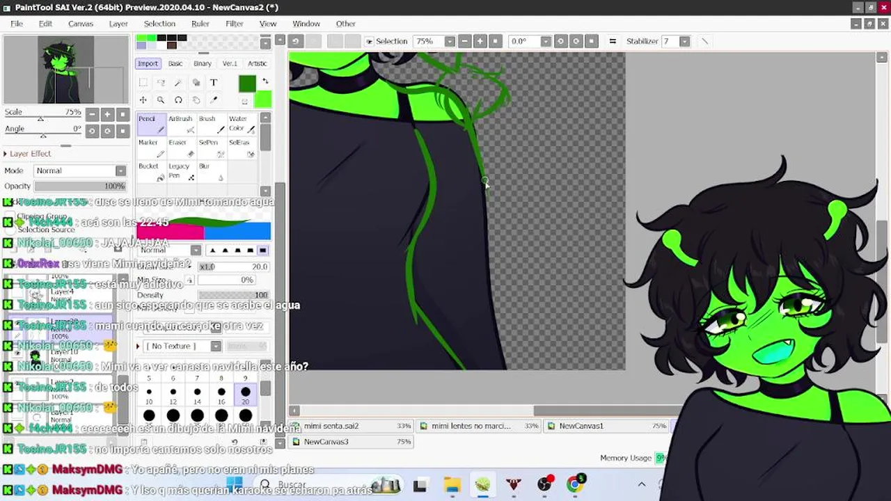Open Chrome from the Windows taskbar
Viewport: 891px width, 501px height.
(x=575, y=485)
